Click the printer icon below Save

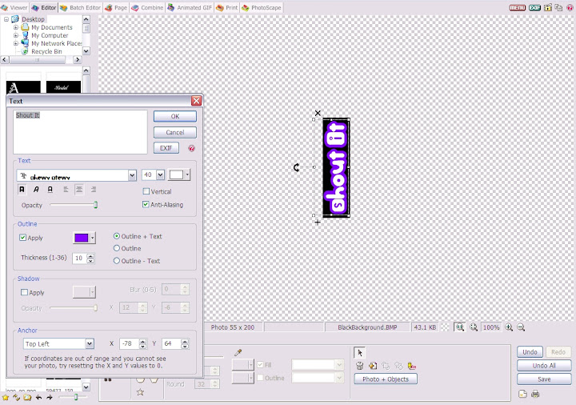(535, 394)
